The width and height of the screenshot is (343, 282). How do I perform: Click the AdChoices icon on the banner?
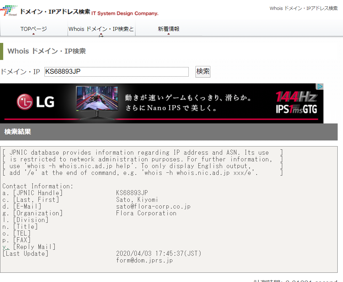[320, 87]
